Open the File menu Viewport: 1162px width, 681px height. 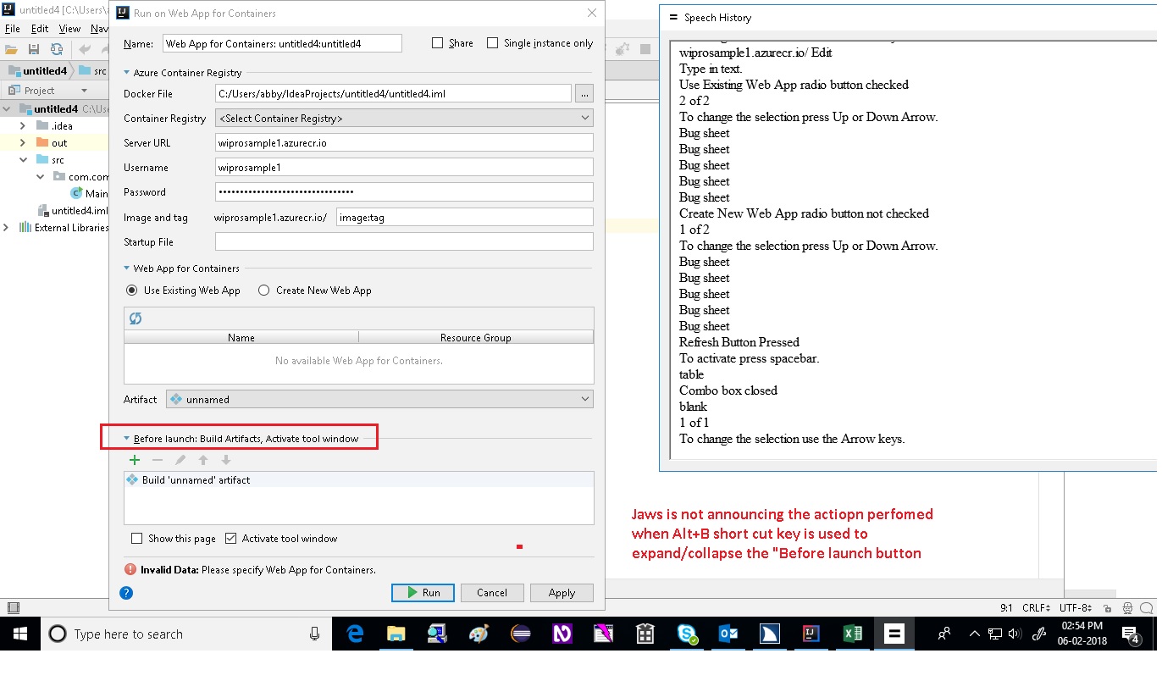pos(12,28)
